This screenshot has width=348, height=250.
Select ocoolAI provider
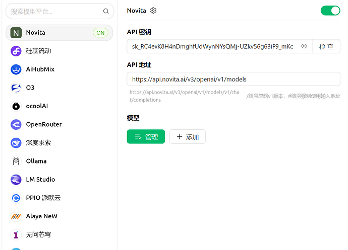click(59, 106)
